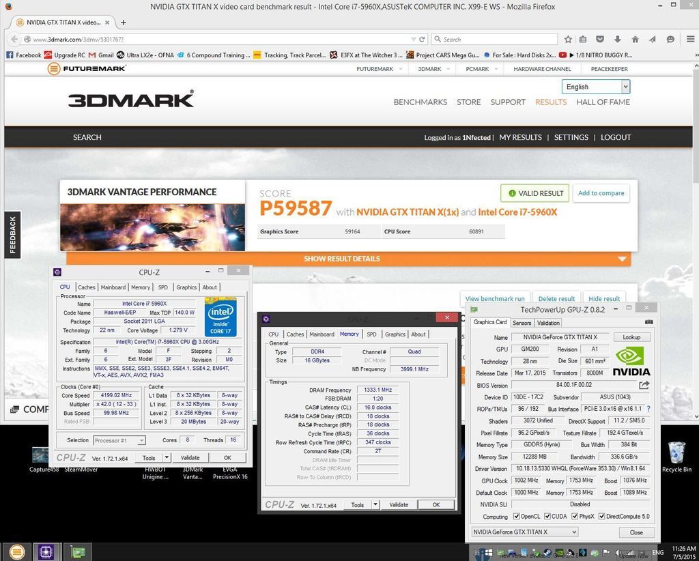Toggle the PhysX checkbox in GPU-Z
The image size is (699, 561).
pos(575,516)
